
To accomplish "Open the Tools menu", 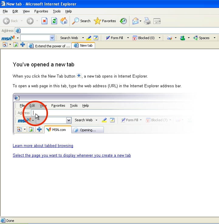I will coord(57,11).
